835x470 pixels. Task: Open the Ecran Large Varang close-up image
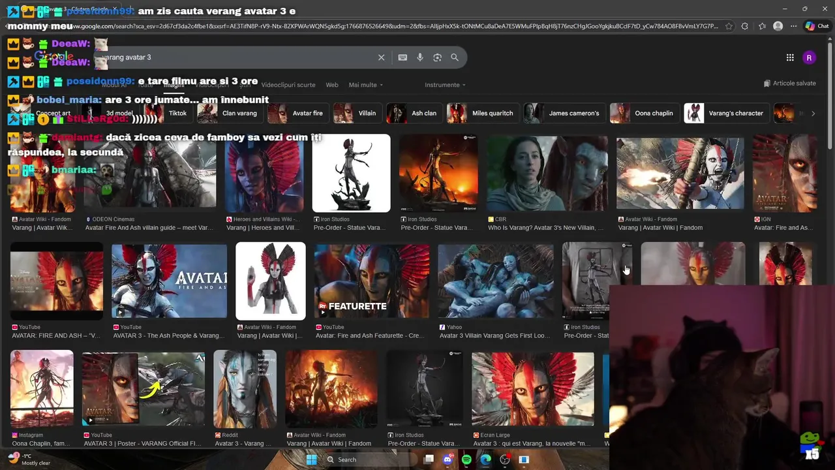(x=533, y=389)
